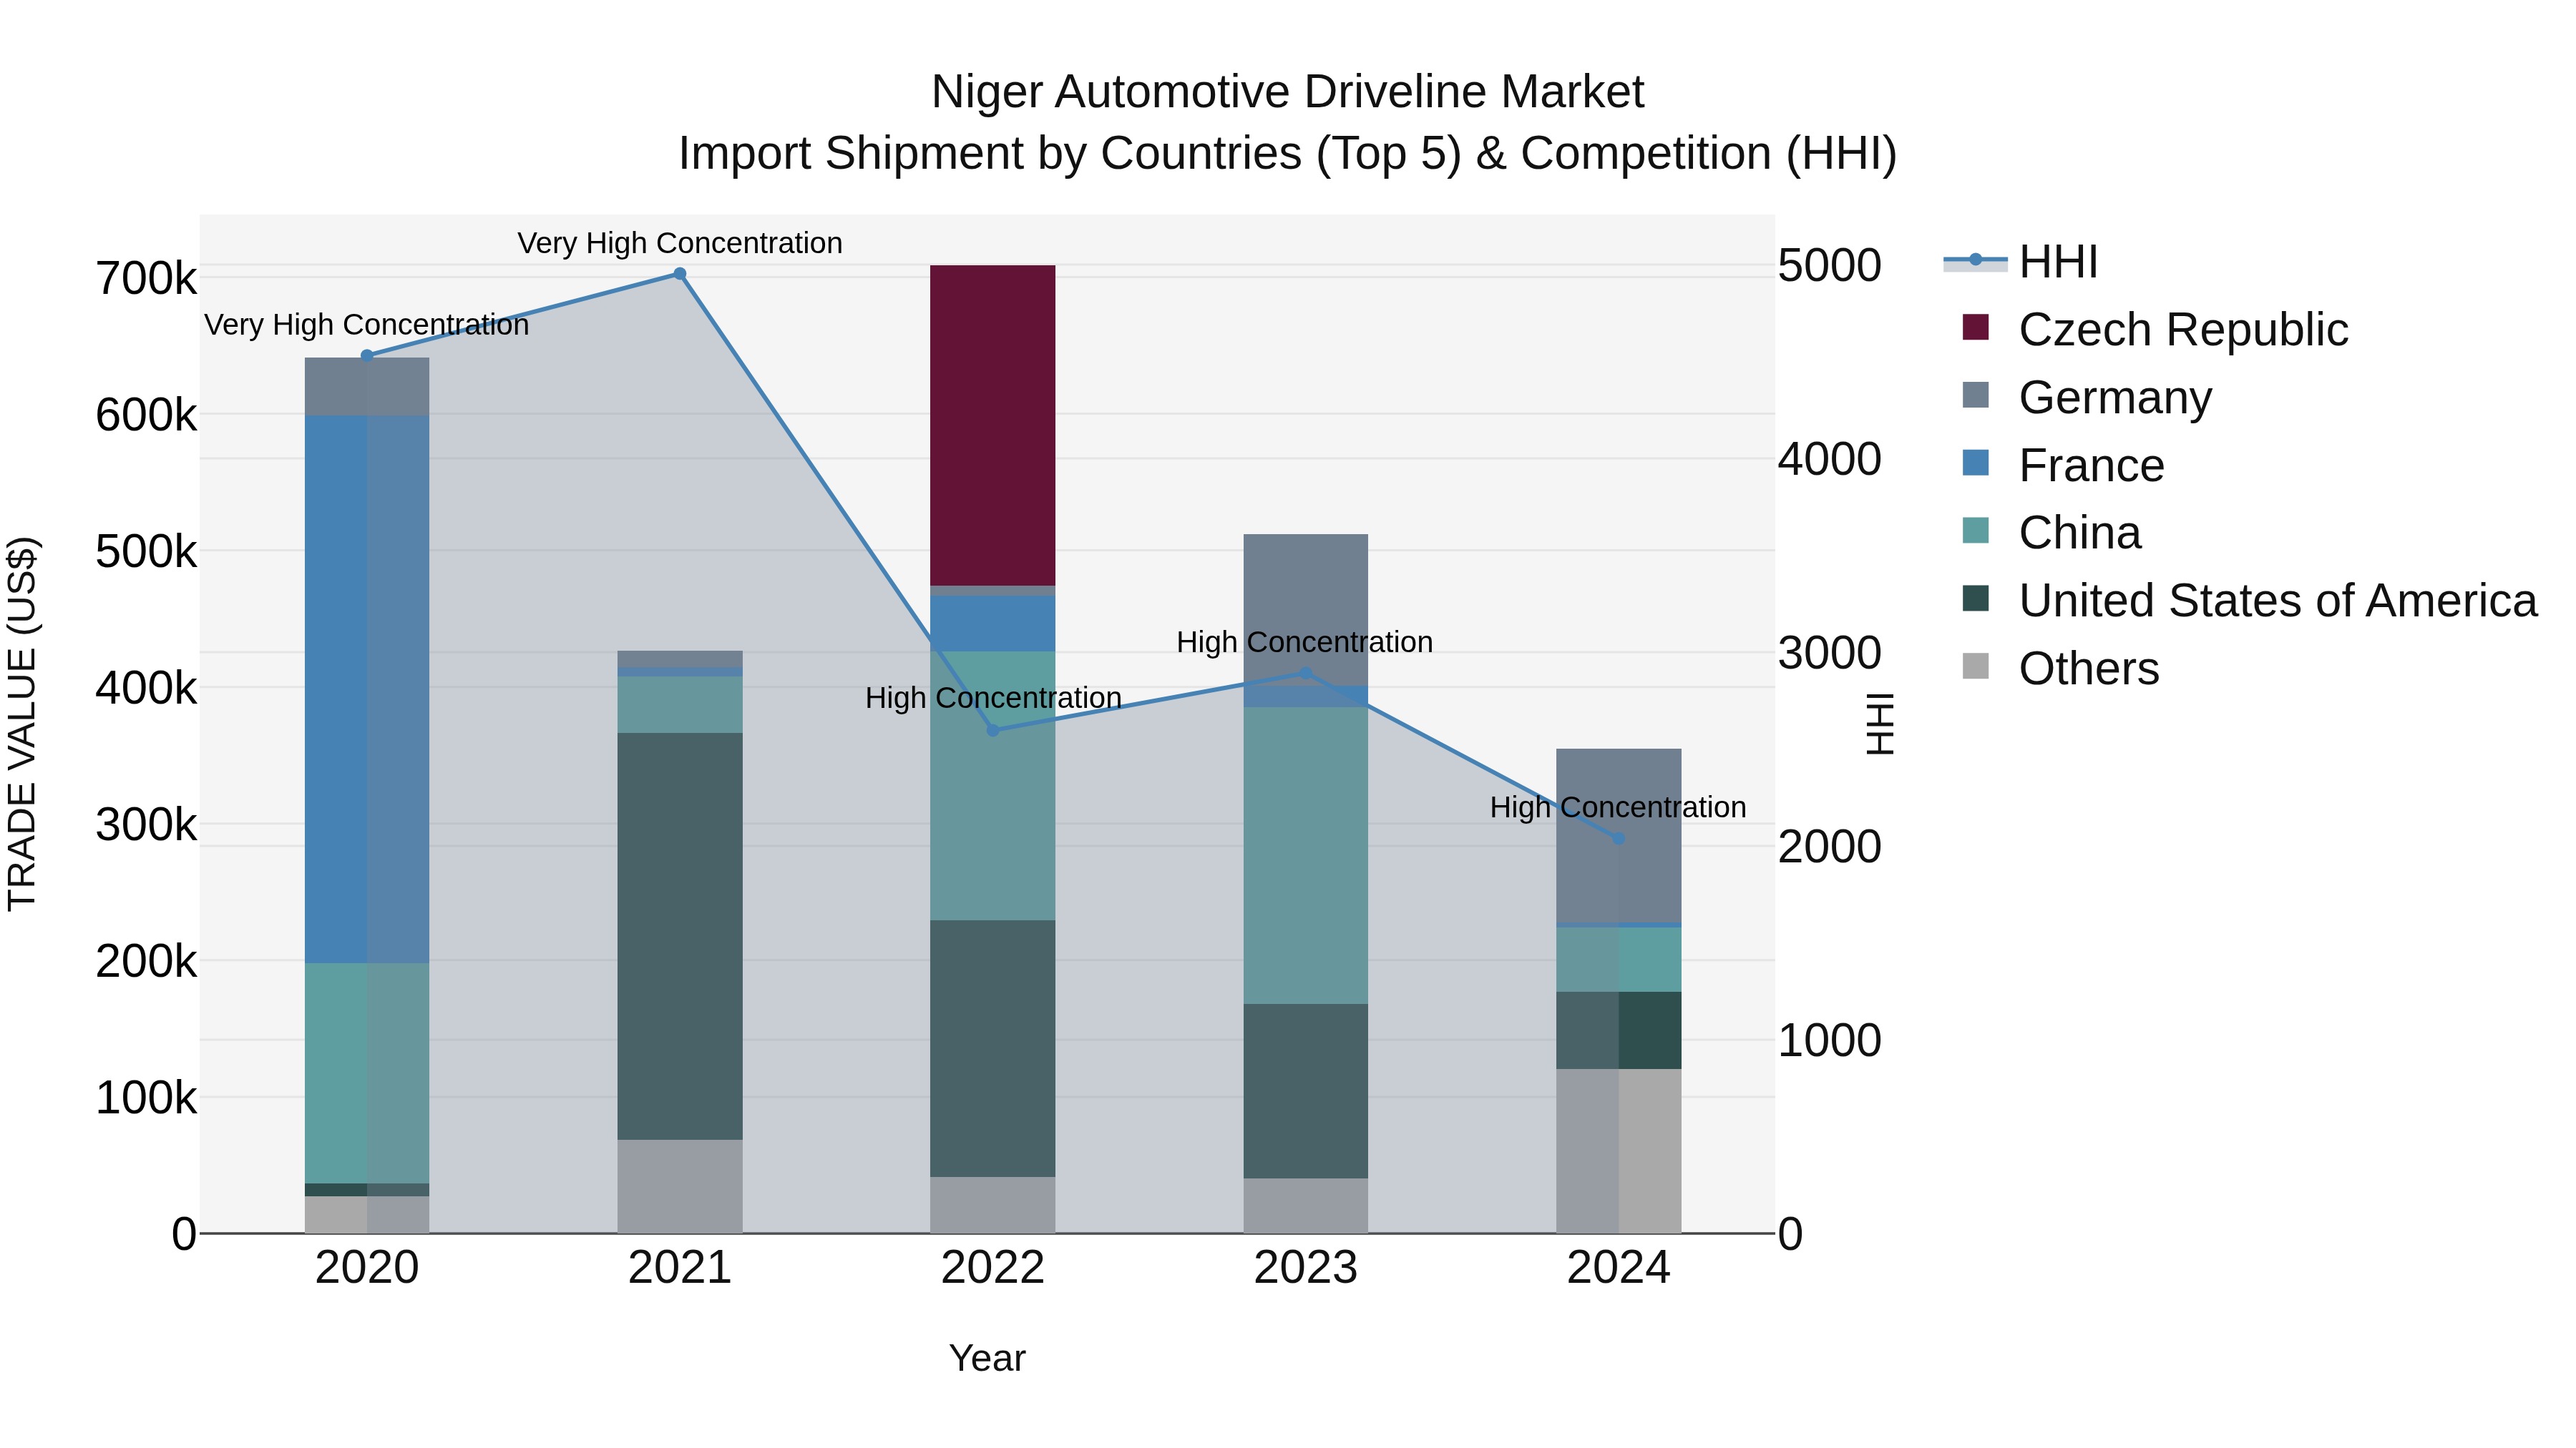Click the Others gray legend swatch

1975,666
